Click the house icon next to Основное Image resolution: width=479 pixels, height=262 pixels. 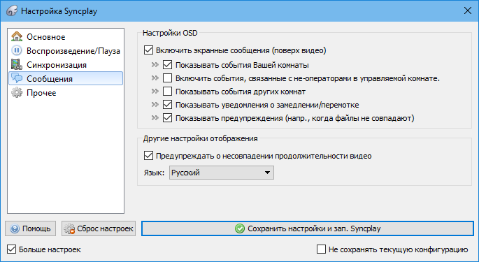pos(17,36)
